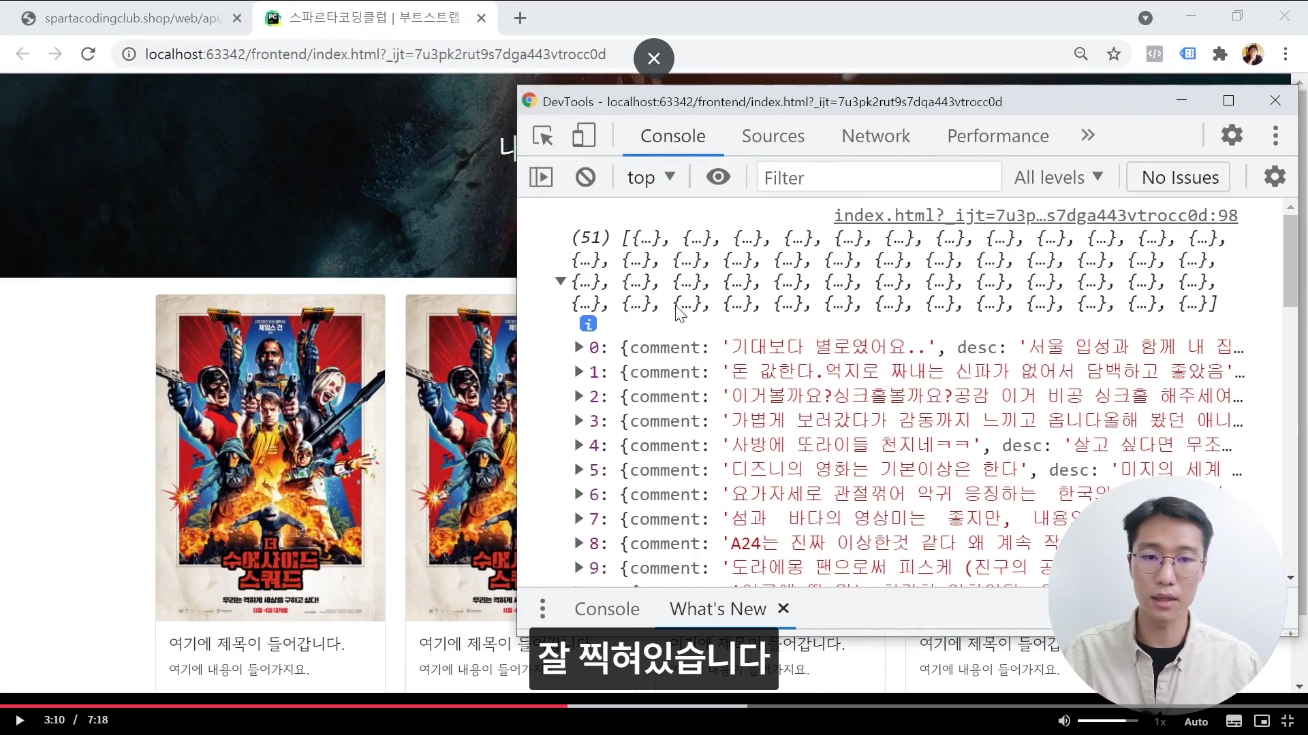
Task: Go forward in browser history
Action: [x=55, y=54]
